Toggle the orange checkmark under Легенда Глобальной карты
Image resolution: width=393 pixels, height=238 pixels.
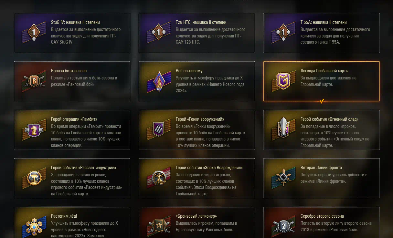point(322,101)
